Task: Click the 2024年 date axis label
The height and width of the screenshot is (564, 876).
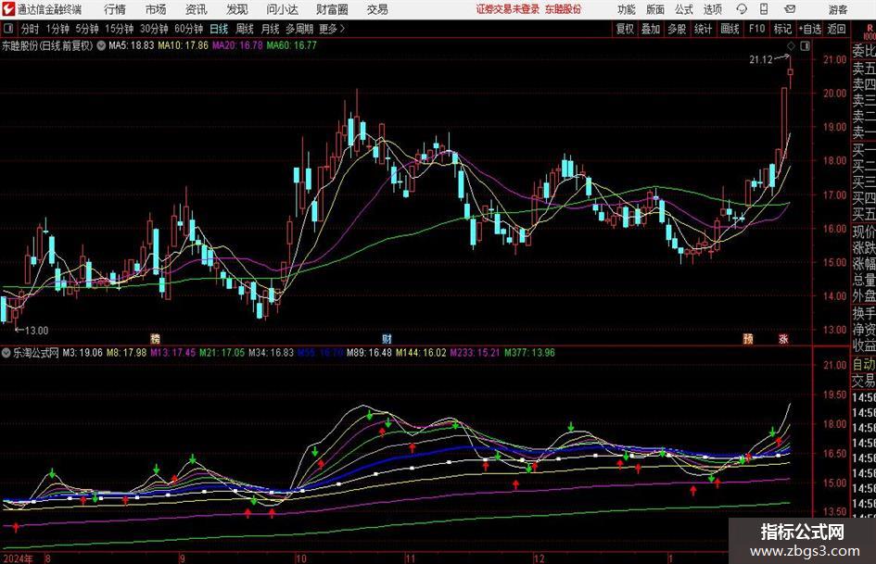Action: [18, 558]
